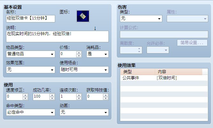Open the 命中类型 dropdown showing 必定命中
213x128 pixels.
point(31,112)
